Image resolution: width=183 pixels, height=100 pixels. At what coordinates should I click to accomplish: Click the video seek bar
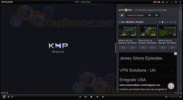[92, 93]
